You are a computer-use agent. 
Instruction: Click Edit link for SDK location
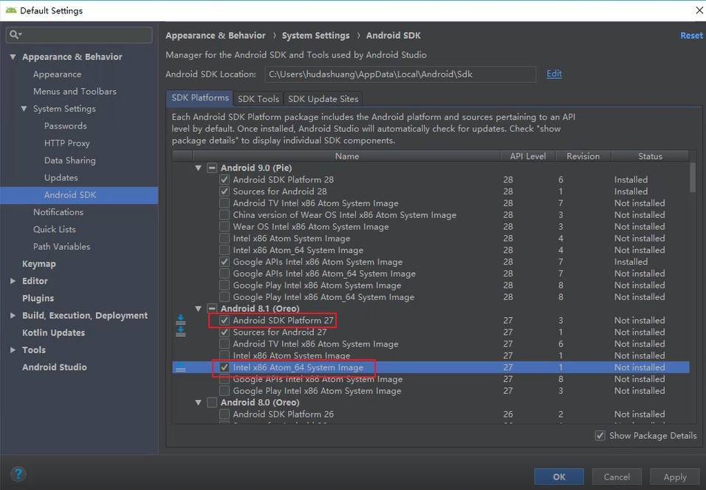554,73
